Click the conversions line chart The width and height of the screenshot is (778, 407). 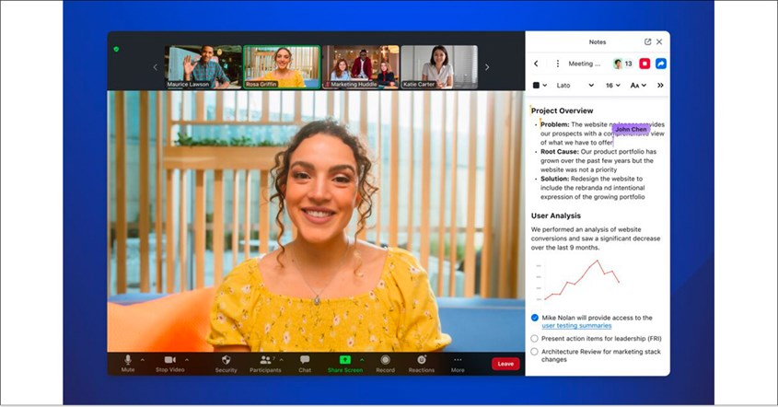coord(578,281)
